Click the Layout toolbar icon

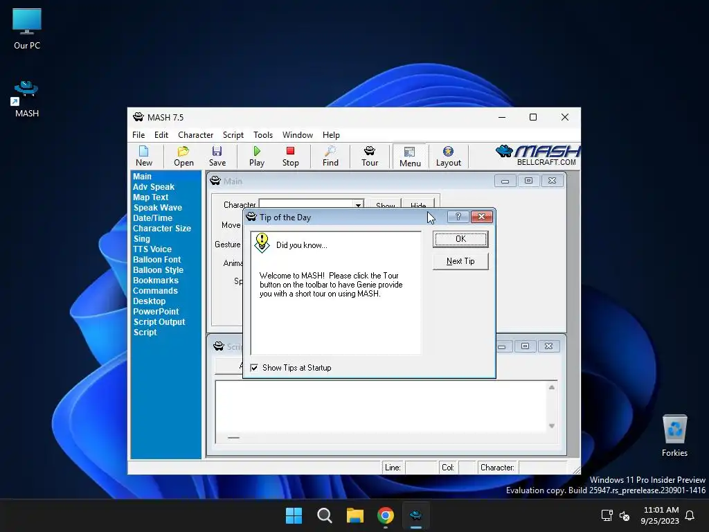pyautogui.click(x=448, y=156)
